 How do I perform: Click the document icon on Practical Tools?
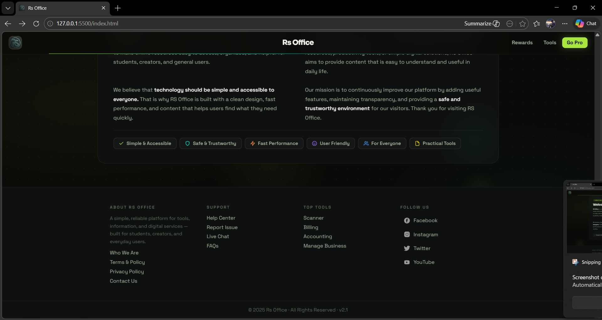click(417, 143)
